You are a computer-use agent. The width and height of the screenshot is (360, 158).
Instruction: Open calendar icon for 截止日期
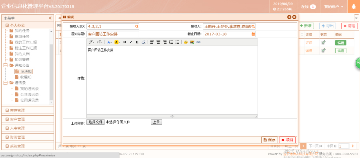pos(253,34)
